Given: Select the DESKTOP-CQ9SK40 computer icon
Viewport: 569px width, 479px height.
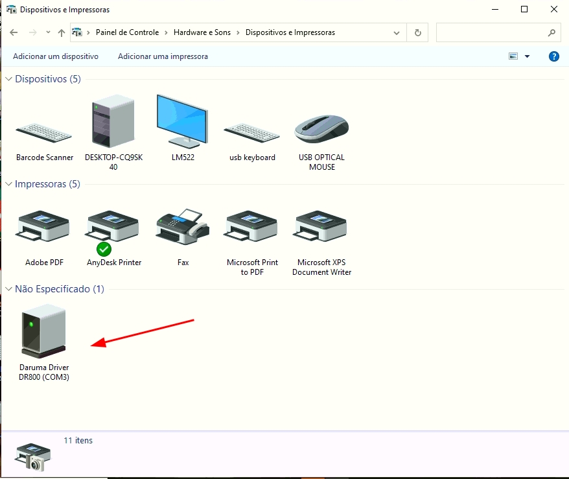Looking at the screenshot, I should point(112,123).
